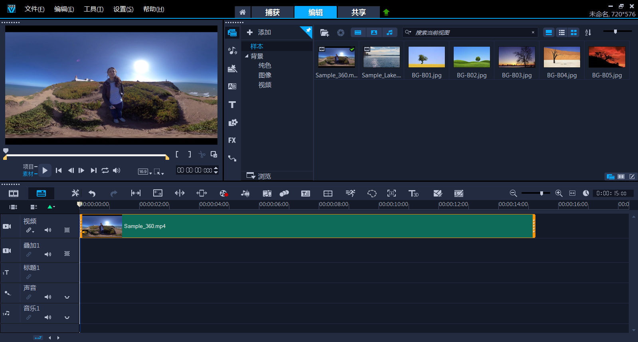Open the 编辑(E) menu

click(x=64, y=9)
